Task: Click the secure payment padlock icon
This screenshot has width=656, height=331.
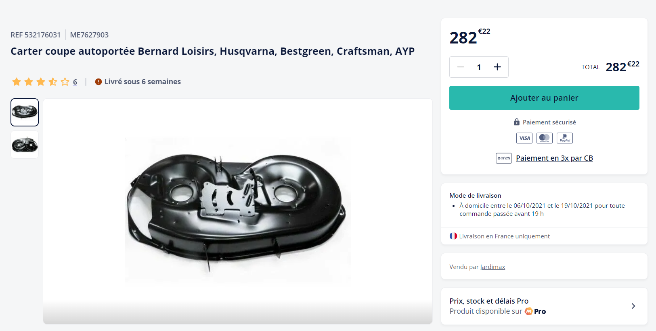Action: [516, 122]
